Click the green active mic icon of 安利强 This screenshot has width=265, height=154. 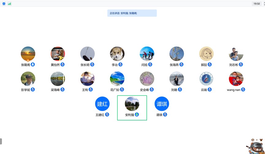[137, 115]
